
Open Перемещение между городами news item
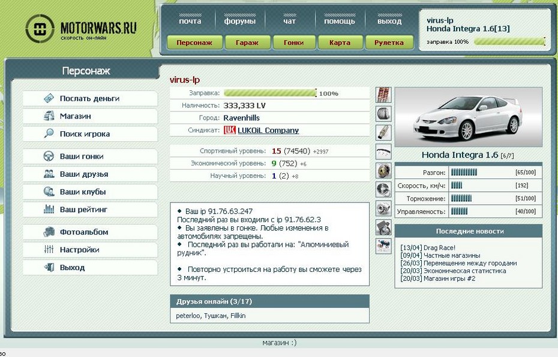pos(470,263)
